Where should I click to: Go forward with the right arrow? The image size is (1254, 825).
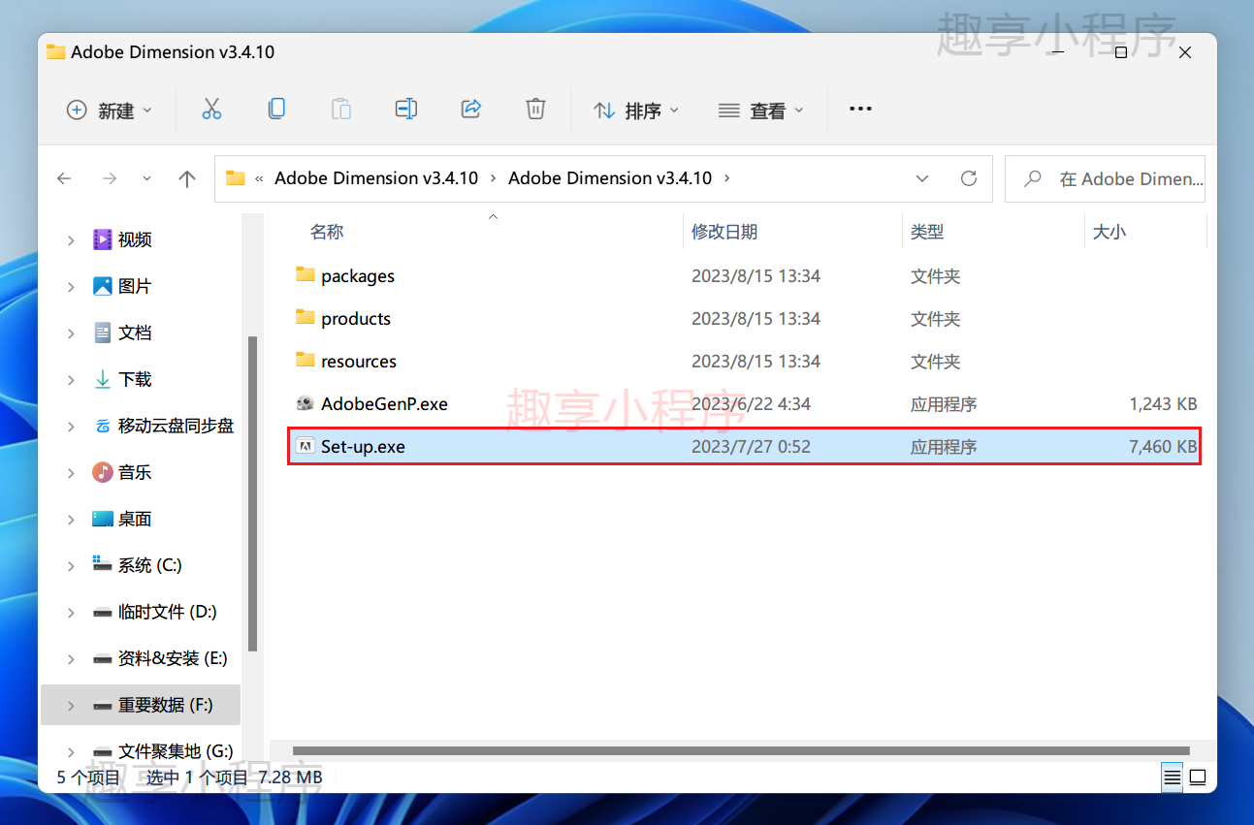(109, 178)
